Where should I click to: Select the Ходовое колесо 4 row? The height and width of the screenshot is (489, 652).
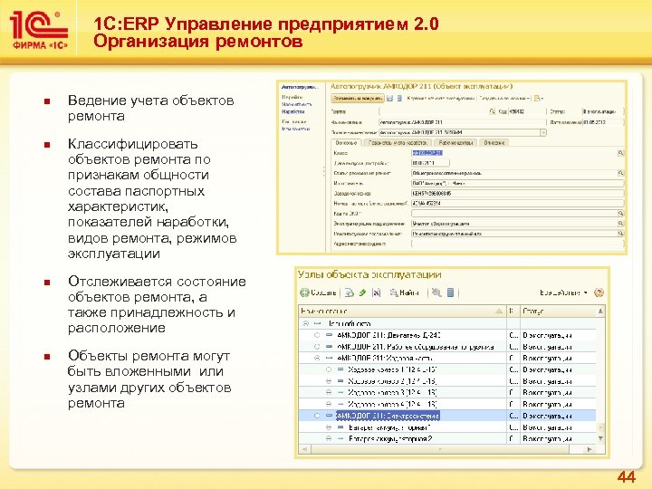point(447,404)
